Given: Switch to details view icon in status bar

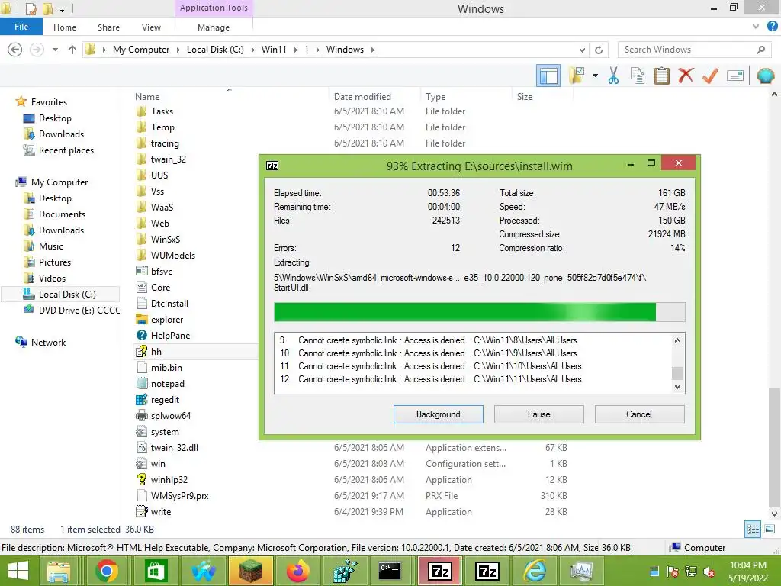Looking at the screenshot, I should (x=753, y=530).
